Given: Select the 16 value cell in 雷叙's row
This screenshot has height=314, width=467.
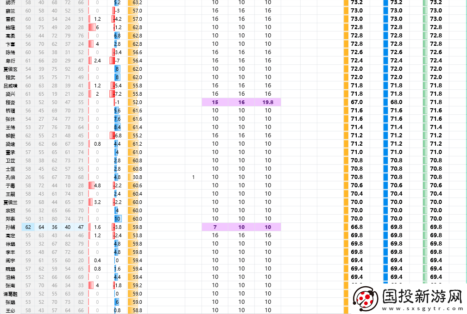Looking at the screenshot, I should pos(215,19).
